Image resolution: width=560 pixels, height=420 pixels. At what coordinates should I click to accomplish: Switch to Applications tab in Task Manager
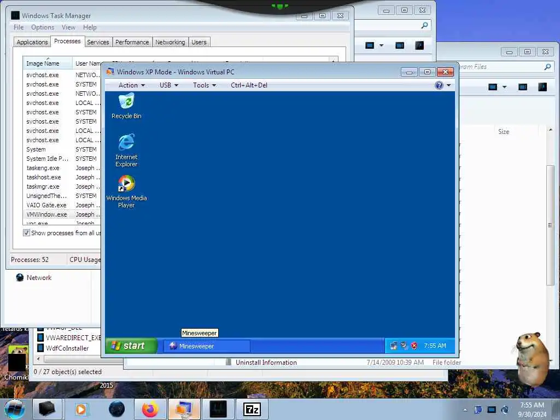(x=32, y=42)
